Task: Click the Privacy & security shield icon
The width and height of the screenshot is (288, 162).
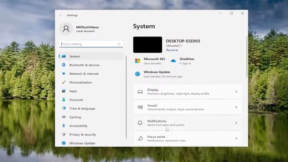Action: 64,134
